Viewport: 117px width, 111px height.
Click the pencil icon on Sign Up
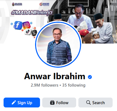click(14, 103)
